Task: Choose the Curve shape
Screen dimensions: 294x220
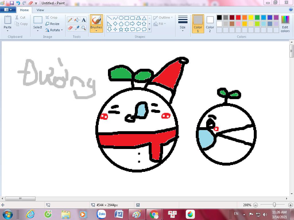Action: [115, 18]
